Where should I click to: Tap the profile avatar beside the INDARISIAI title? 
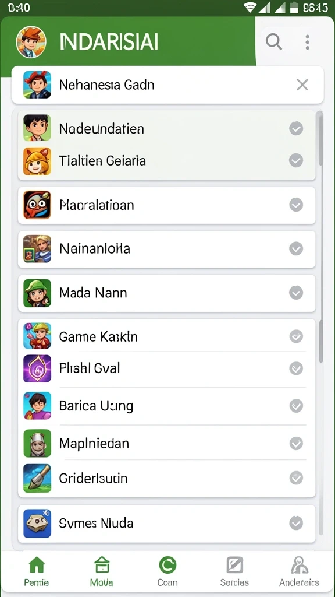pyautogui.click(x=31, y=42)
